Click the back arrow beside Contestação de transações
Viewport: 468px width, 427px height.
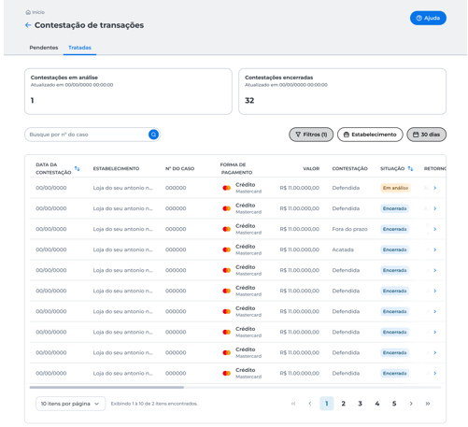(x=28, y=25)
